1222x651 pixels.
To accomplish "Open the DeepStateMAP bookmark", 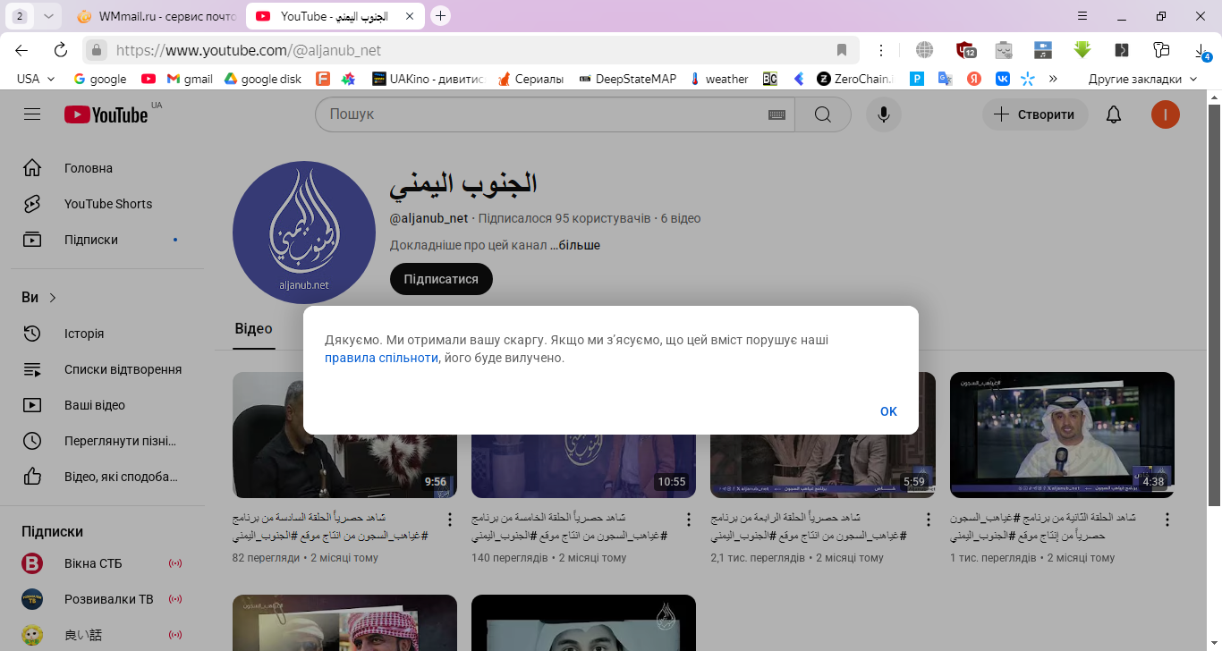I will tap(627, 79).
